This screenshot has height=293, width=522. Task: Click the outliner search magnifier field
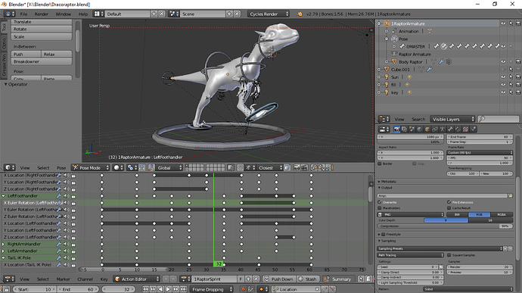(x=499, y=119)
